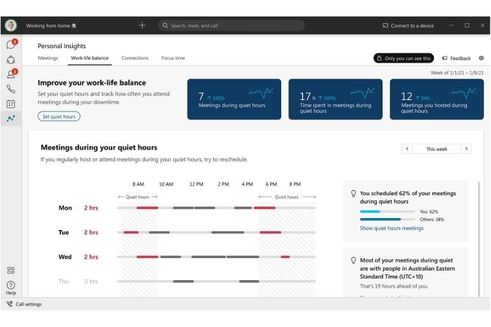This screenshot has width=491, height=327.
Task: Click the Personal Insights heading
Action: (x=62, y=46)
